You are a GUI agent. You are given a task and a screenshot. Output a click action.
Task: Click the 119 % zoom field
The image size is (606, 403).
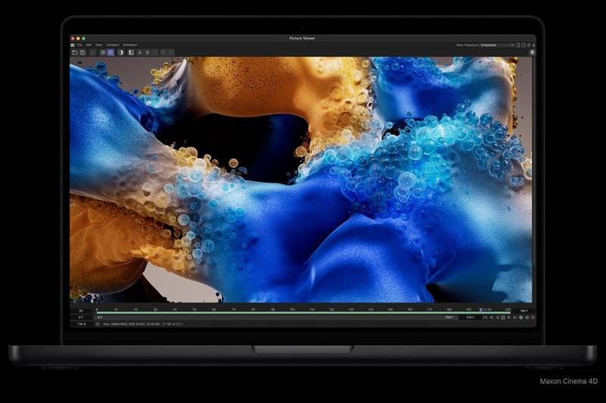point(82,324)
